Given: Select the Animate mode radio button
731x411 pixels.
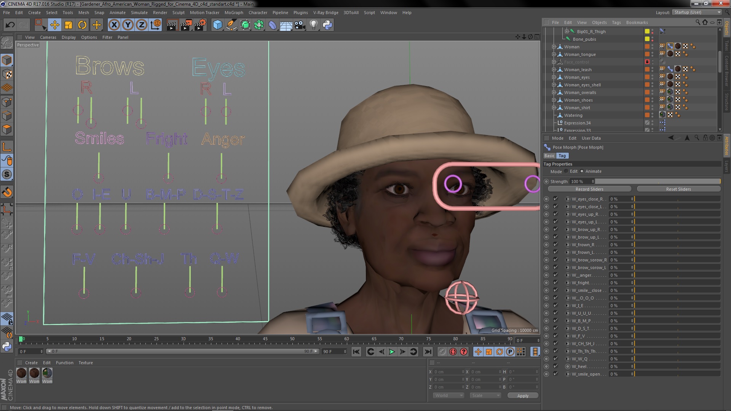Looking at the screenshot, I should tap(582, 171).
